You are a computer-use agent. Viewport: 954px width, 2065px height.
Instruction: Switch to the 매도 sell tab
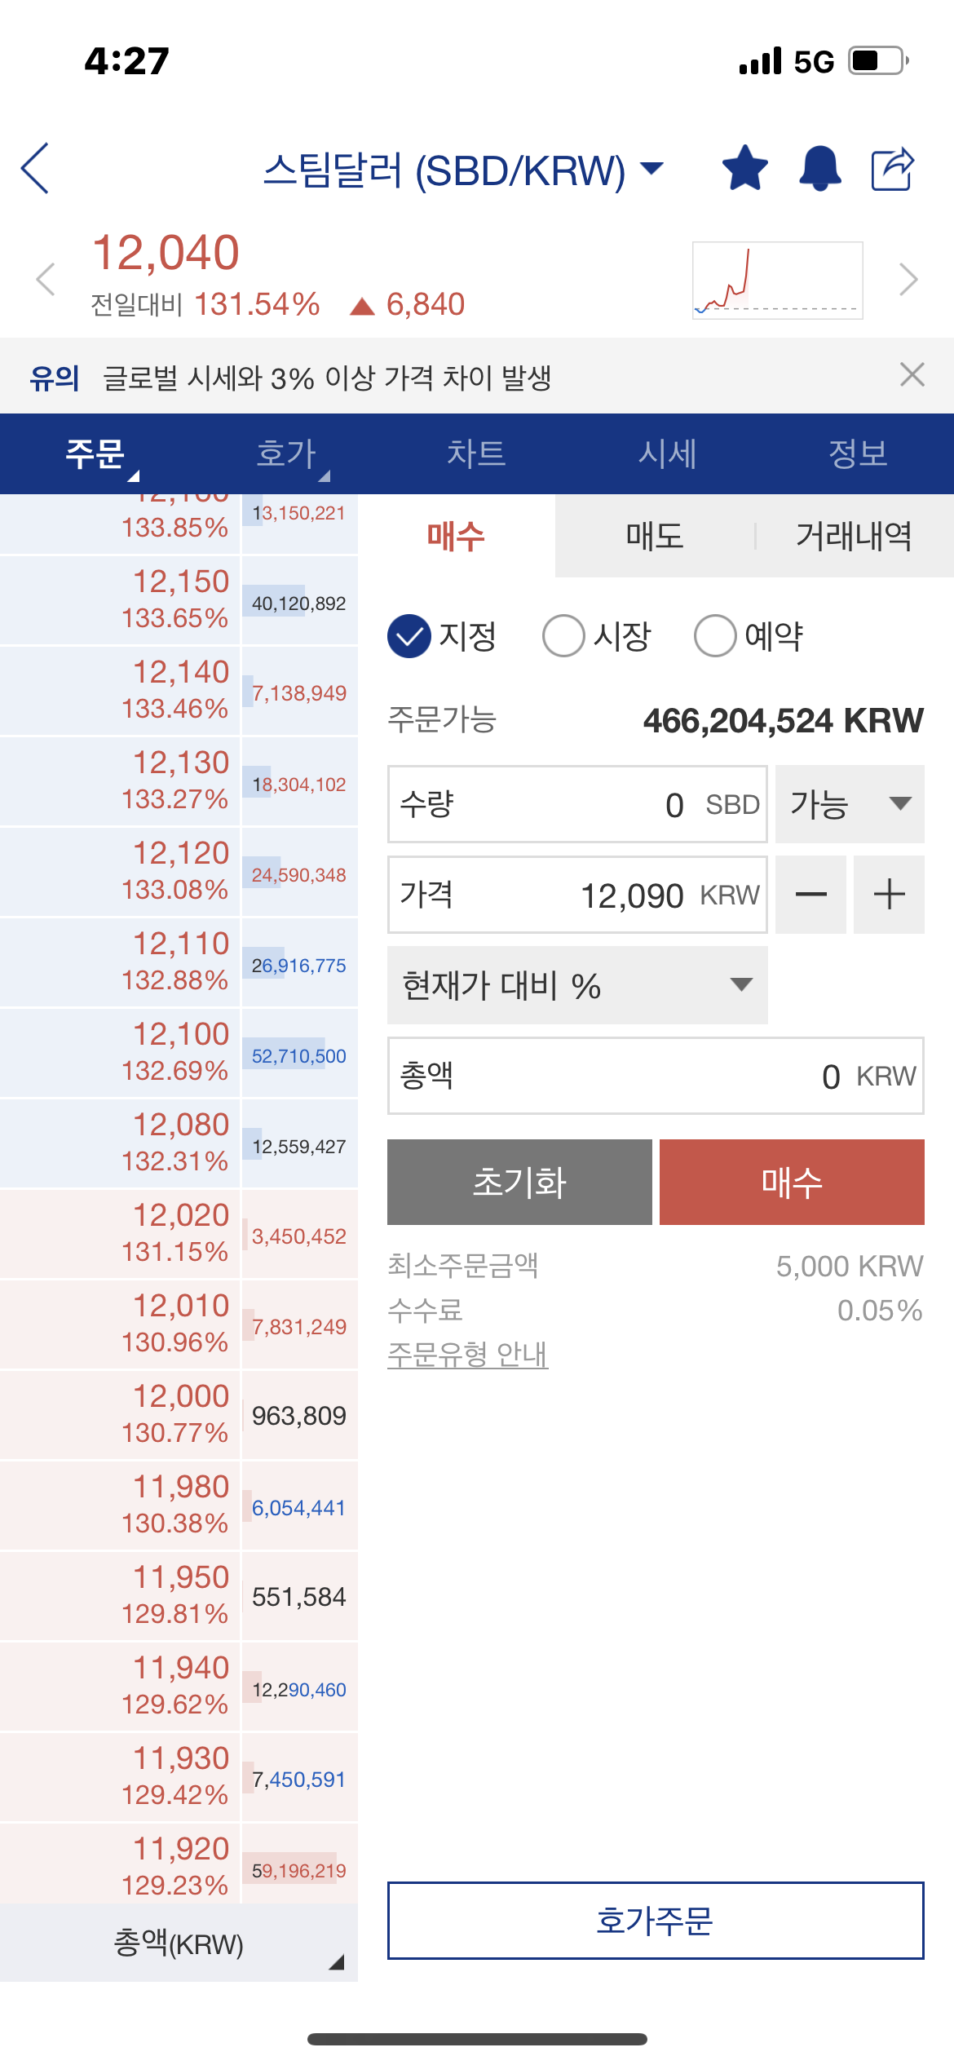pos(655,536)
